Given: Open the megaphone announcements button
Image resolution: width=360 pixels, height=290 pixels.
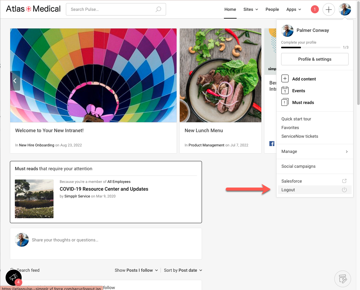Looking at the screenshot, I should [x=14, y=277].
